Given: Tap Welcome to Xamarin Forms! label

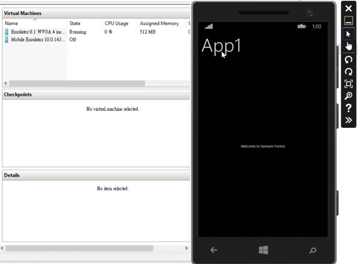Looking at the screenshot, I should 263,146.
